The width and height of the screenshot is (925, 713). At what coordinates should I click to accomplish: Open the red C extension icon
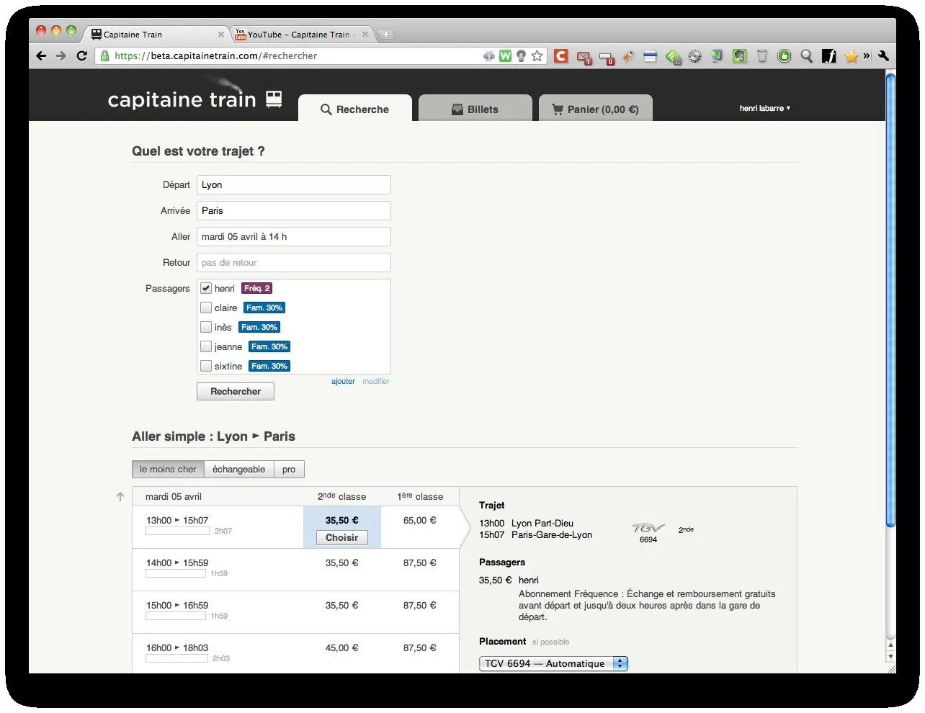click(x=561, y=55)
